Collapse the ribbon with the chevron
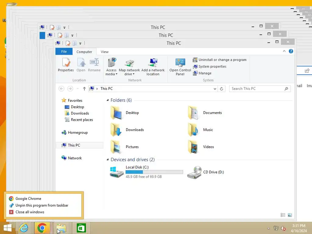Image resolution: width=312 pixels, height=234 pixels. [284, 51]
